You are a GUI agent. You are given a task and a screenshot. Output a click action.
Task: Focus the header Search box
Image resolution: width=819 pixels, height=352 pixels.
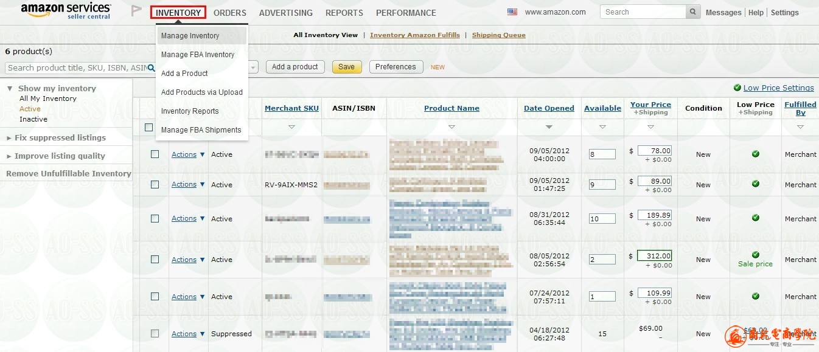[x=643, y=12]
